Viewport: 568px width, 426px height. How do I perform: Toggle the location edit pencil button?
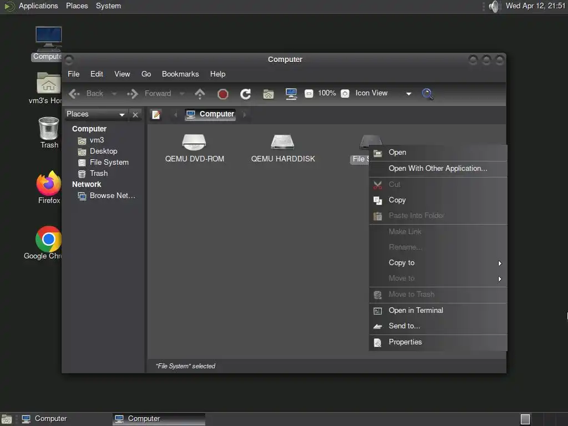tap(156, 114)
